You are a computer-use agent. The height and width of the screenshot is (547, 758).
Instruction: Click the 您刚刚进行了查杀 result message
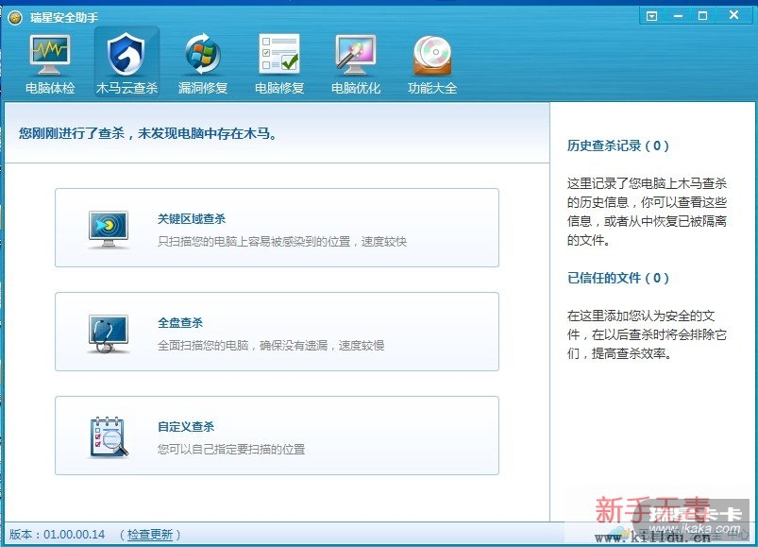148,133
